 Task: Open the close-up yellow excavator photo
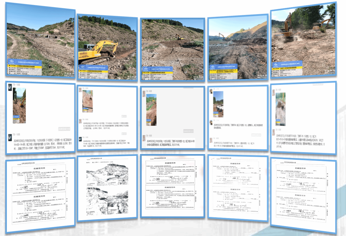click(107, 47)
